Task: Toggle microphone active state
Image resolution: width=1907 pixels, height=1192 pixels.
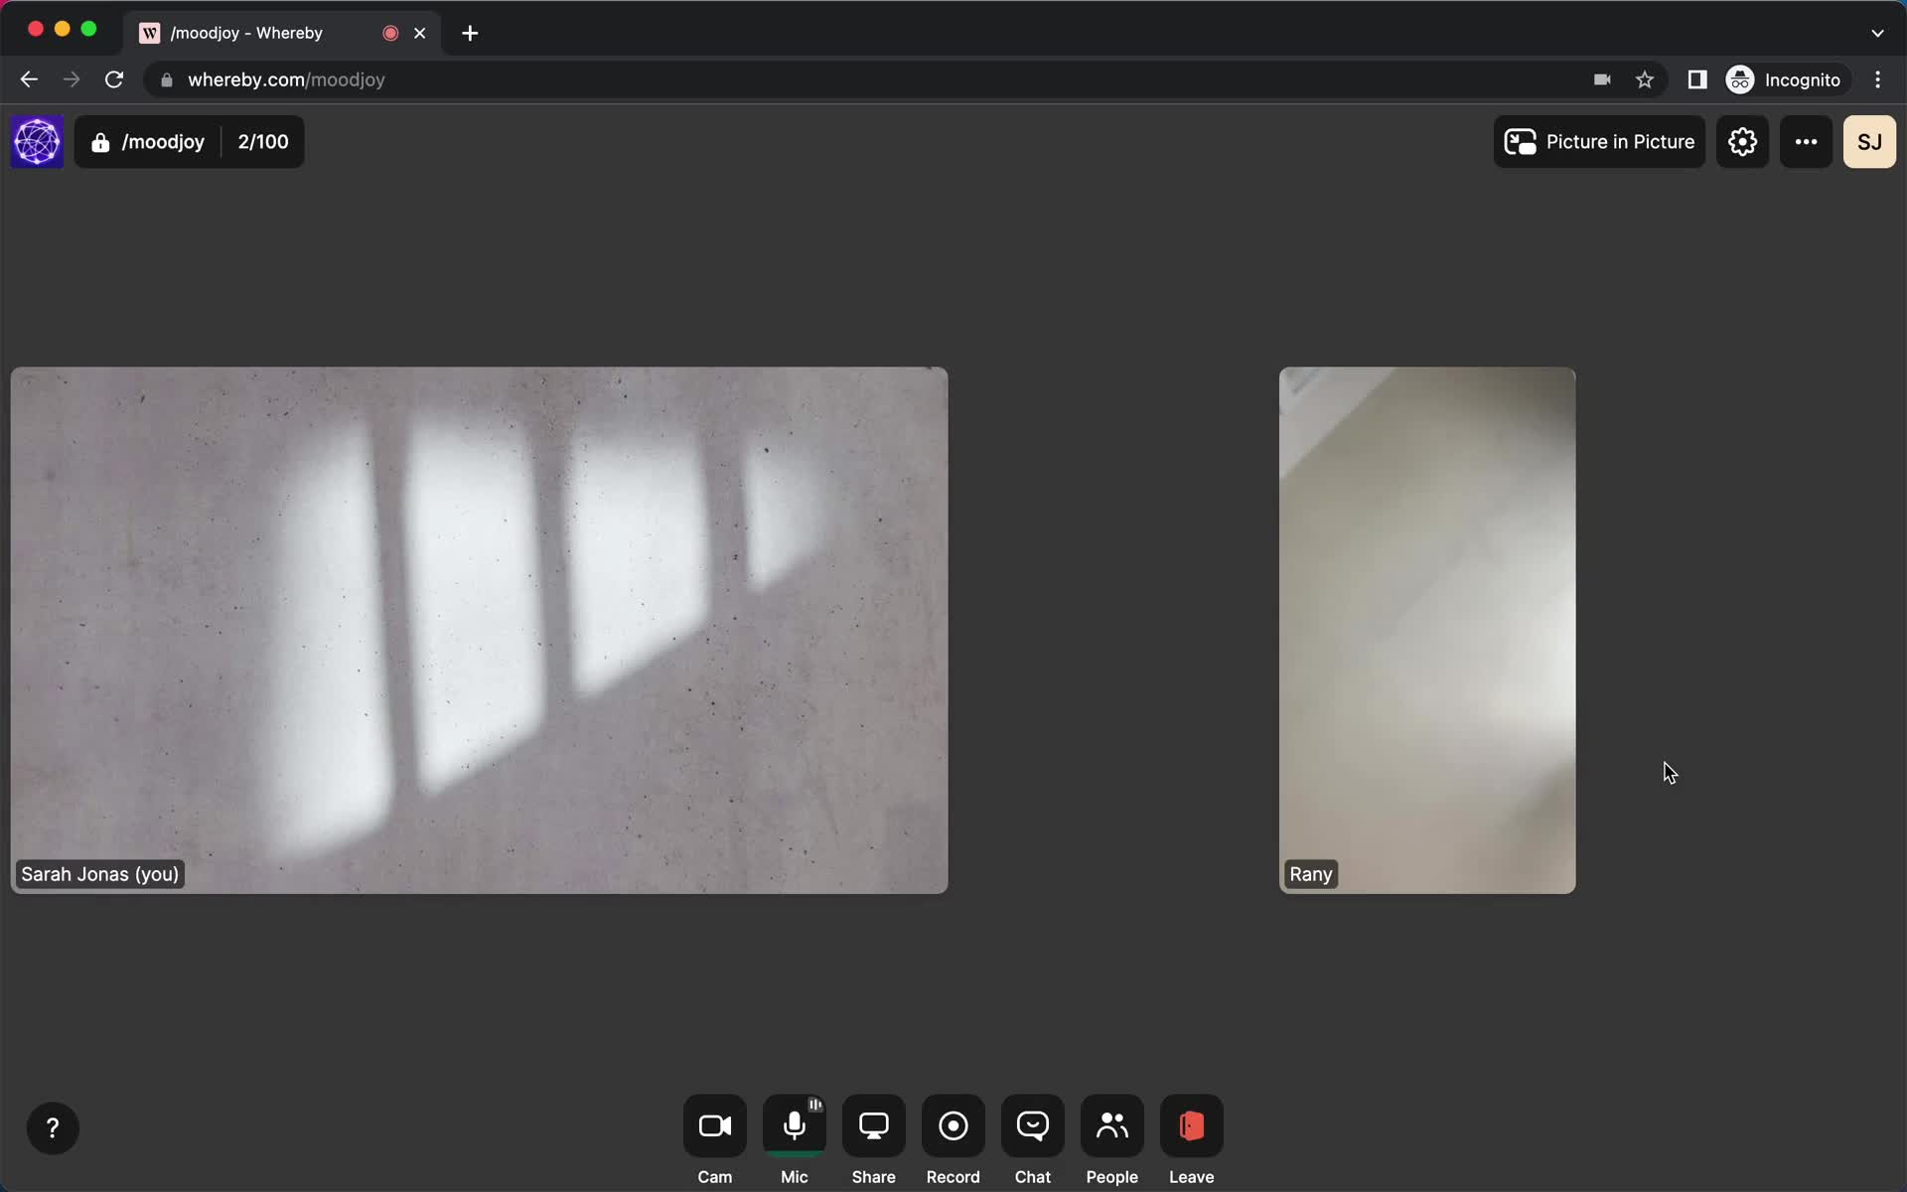Action: [x=795, y=1126]
